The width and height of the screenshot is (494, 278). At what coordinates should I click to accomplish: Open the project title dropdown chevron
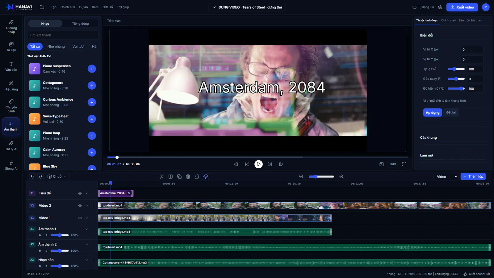[x=214, y=7]
